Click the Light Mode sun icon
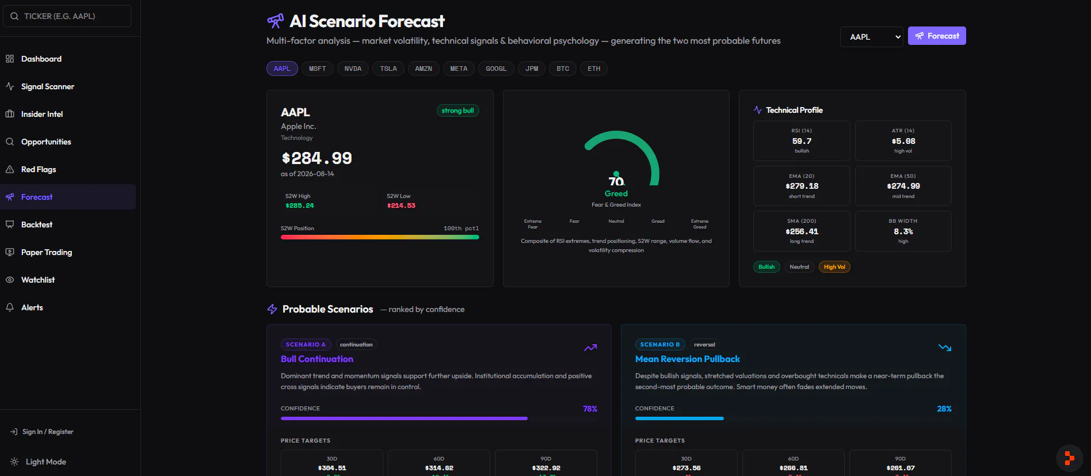This screenshot has height=476, width=1091. pos(14,462)
